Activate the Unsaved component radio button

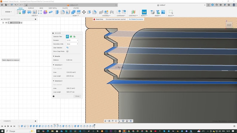pyautogui.click(x=21, y=23)
